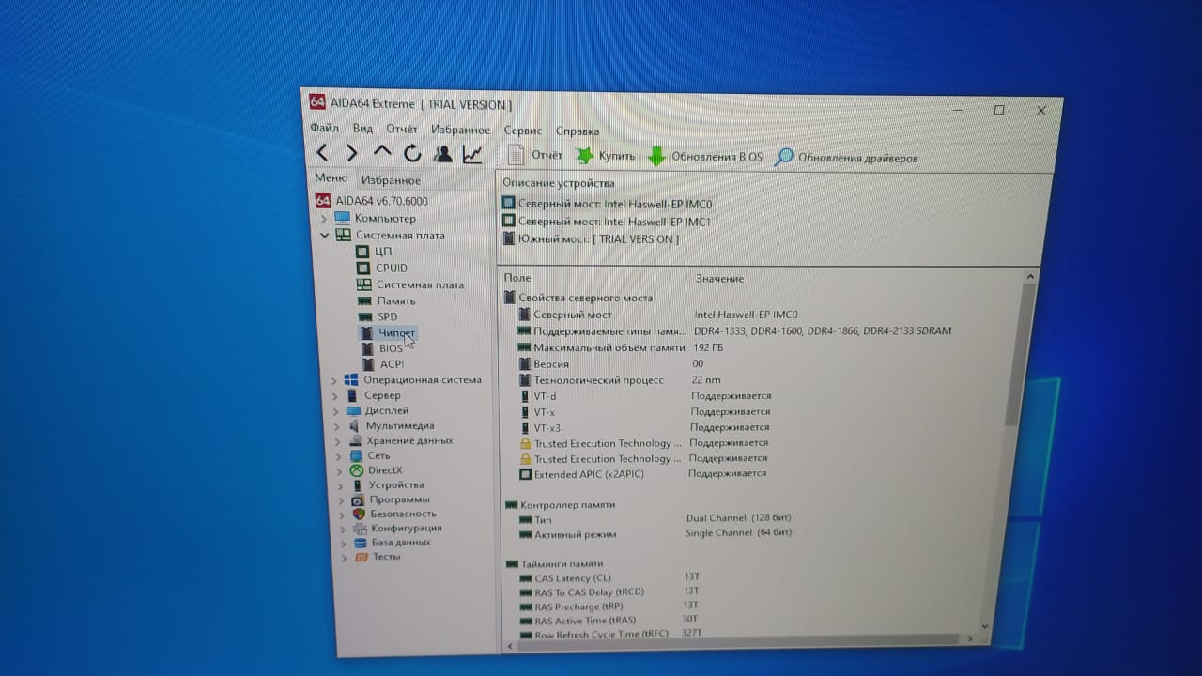Image resolution: width=1202 pixels, height=676 pixels.
Task: Select the Intel Haswell-EP IMC1 north bridge device
Action: 607,222
